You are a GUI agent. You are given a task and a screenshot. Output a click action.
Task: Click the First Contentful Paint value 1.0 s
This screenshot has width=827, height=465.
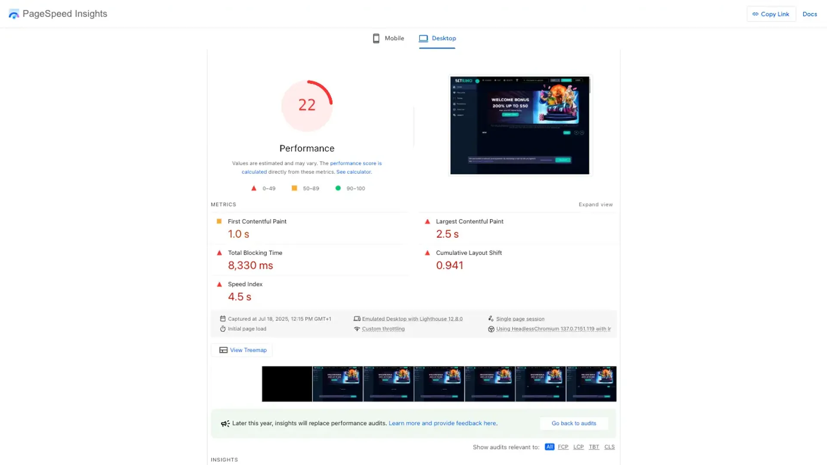(239, 234)
